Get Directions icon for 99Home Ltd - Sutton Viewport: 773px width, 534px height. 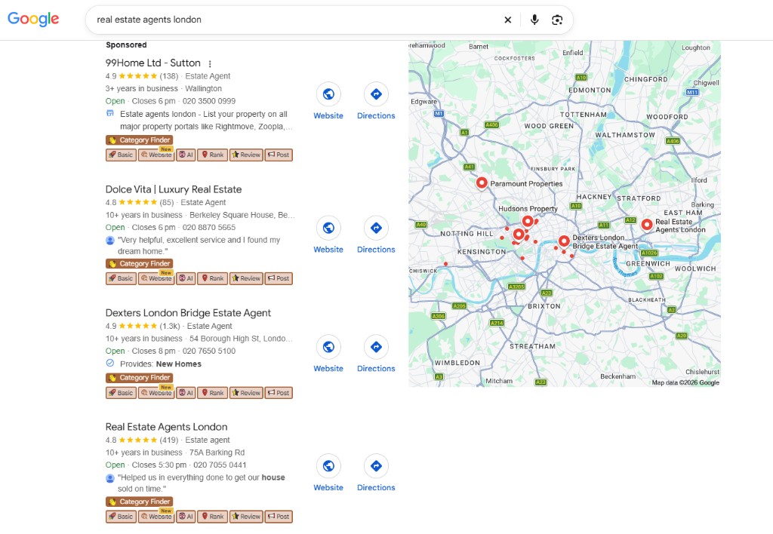pos(376,94)
